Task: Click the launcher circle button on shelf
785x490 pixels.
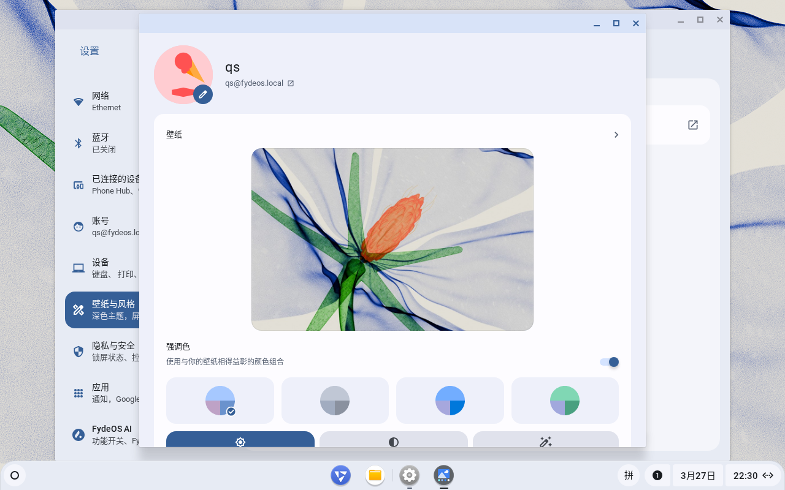Action: 15,475
